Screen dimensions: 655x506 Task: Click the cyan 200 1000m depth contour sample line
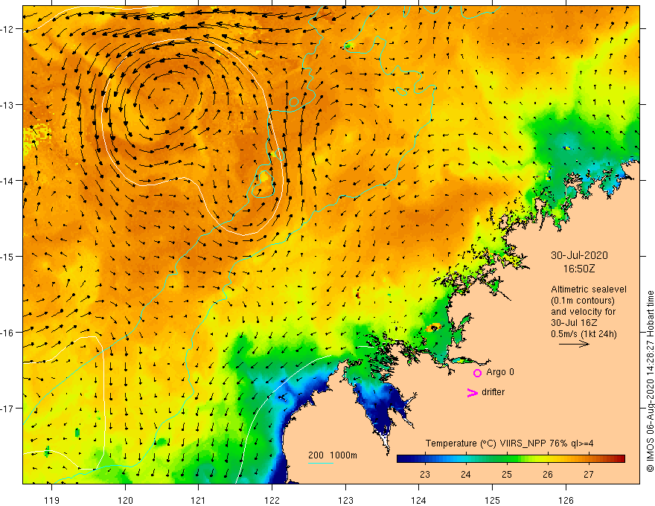pos(320,463)
